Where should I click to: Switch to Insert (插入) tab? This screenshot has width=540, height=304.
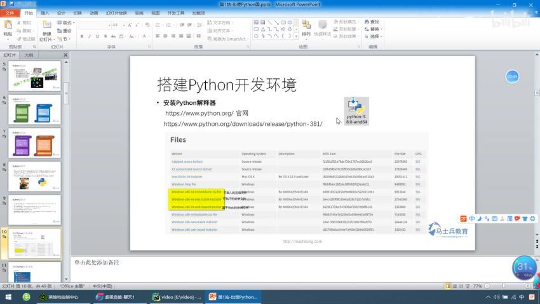coord(44,13)
